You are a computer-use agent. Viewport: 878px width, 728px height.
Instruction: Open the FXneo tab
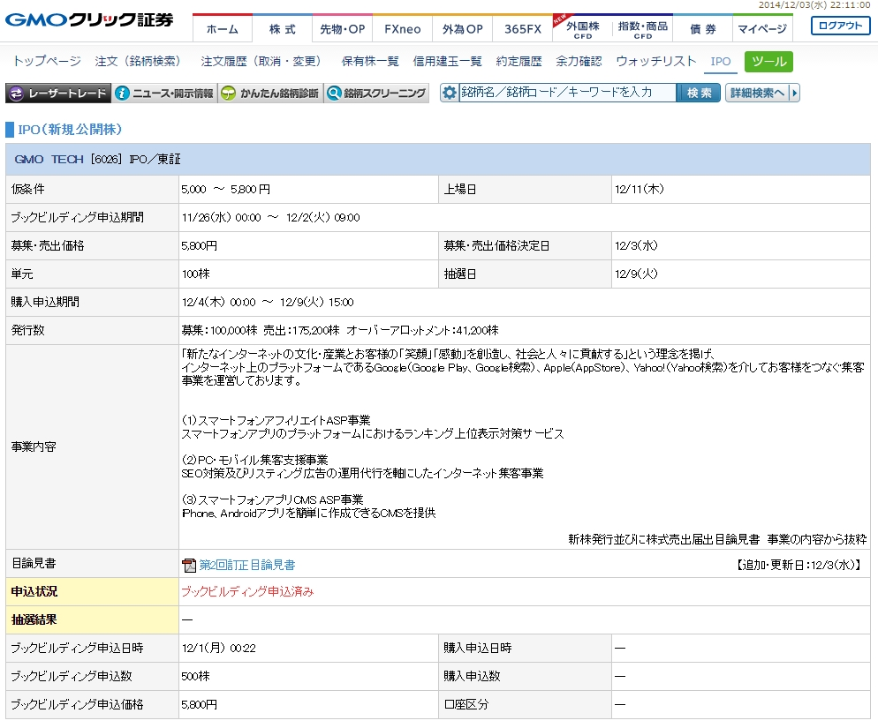pyautogui.click(x=403, y=29)
